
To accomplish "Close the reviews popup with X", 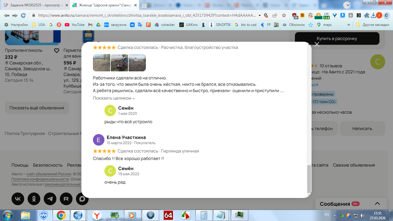I will (x=317, y=44).
